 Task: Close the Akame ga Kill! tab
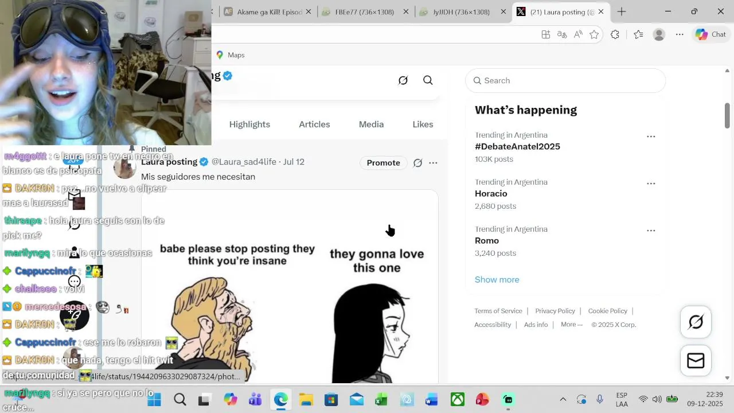pyautogui.click(x=309, y=11)
